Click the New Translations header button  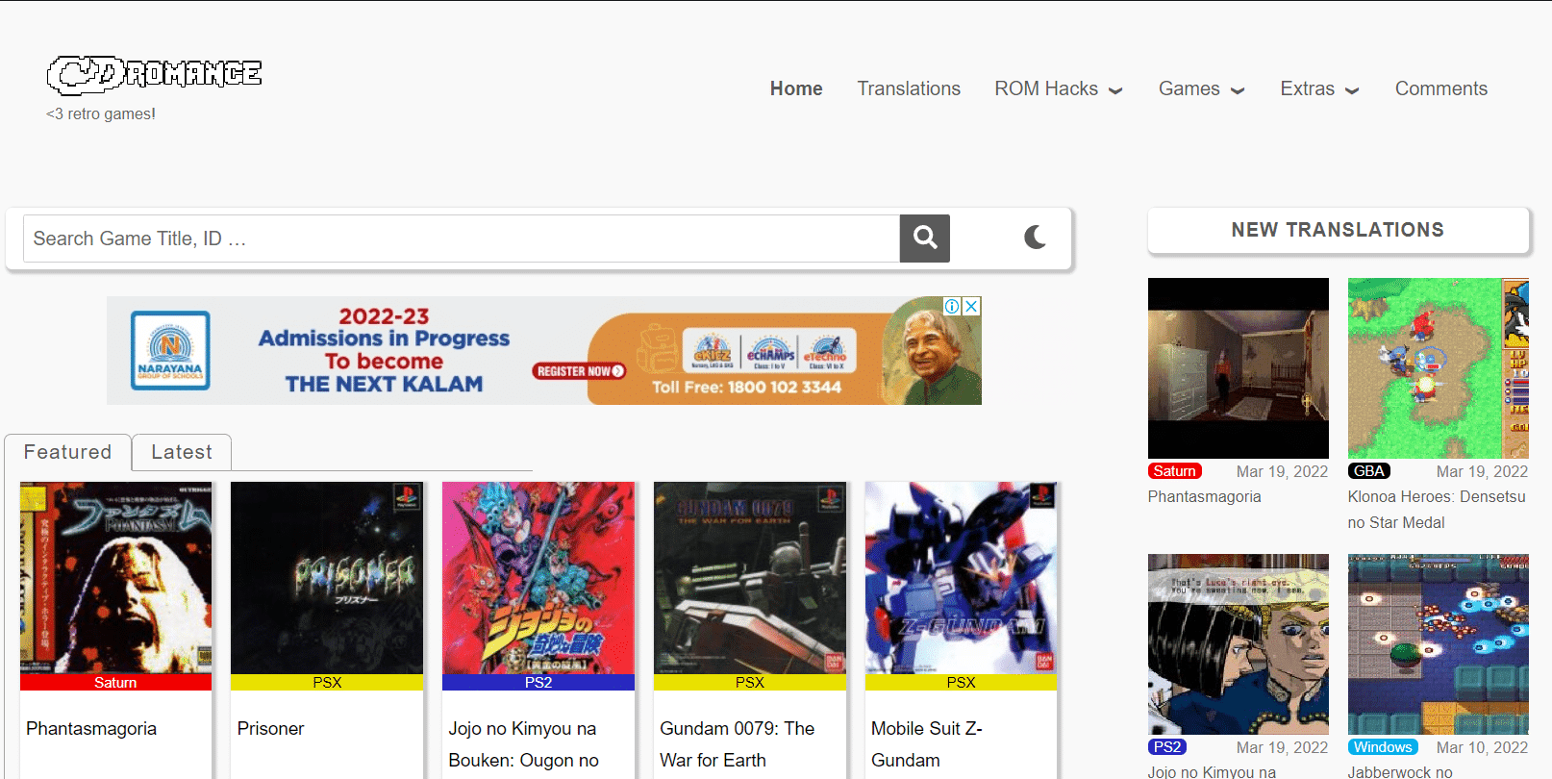(1338, 230)
